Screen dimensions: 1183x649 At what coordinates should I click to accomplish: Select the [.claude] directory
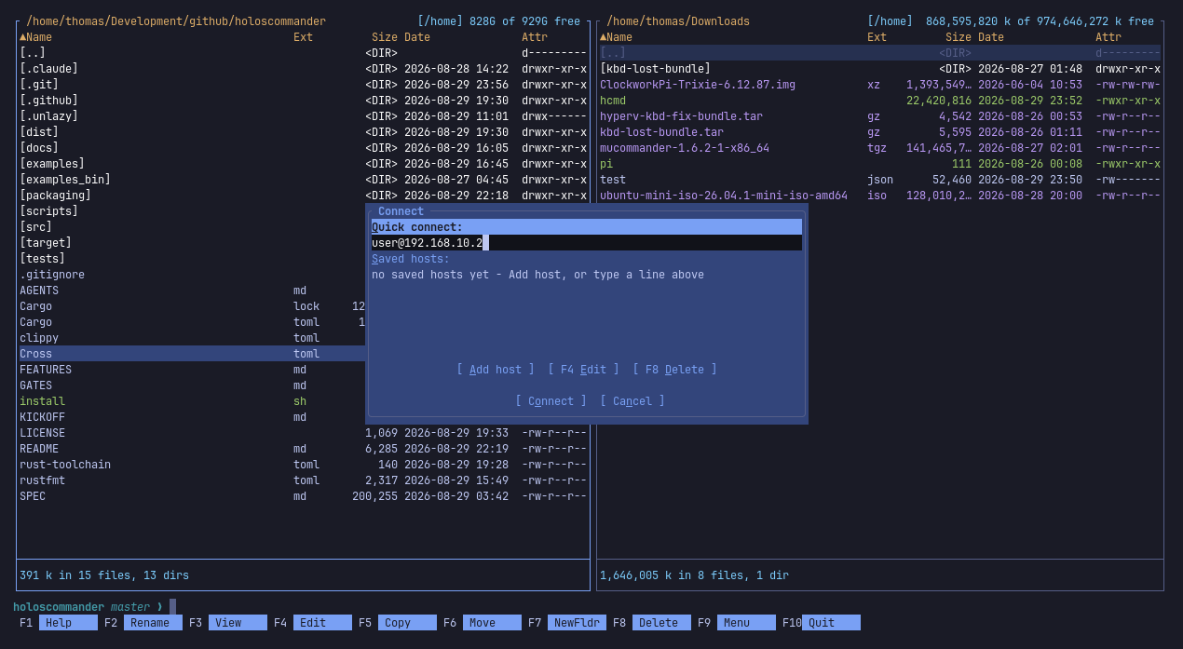304,69
